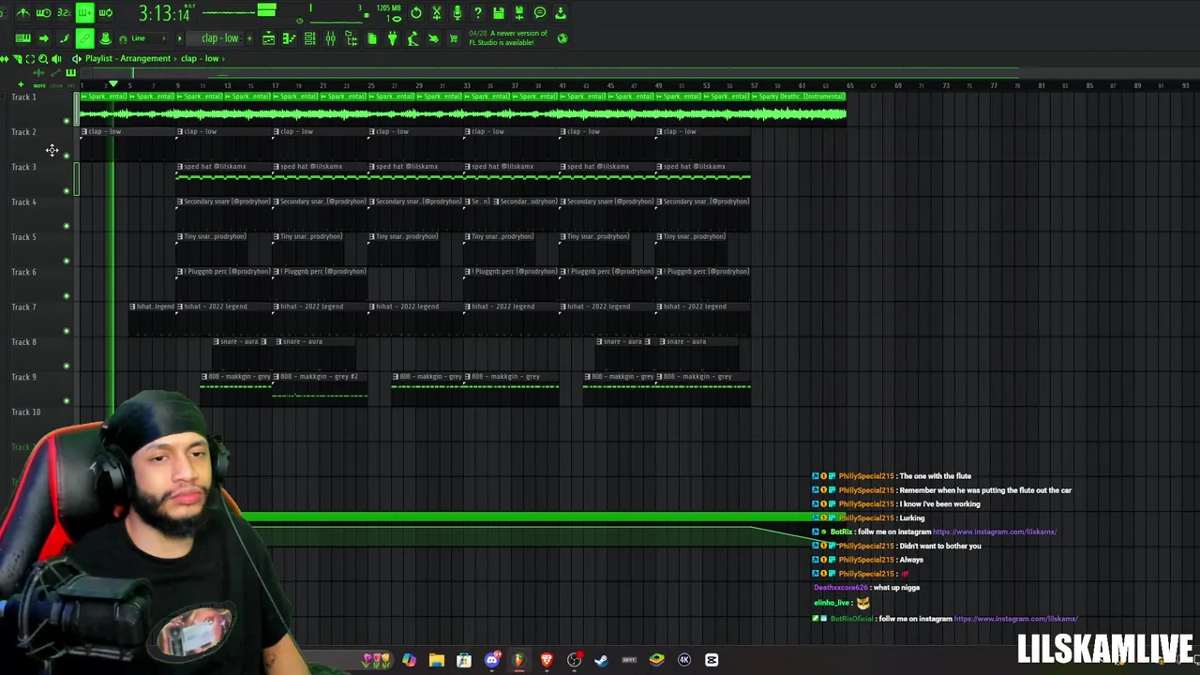The height and width of the screenshot is (675, 1200).
Task: Click the song/pattern mode green block
Action: coord(267,10)
